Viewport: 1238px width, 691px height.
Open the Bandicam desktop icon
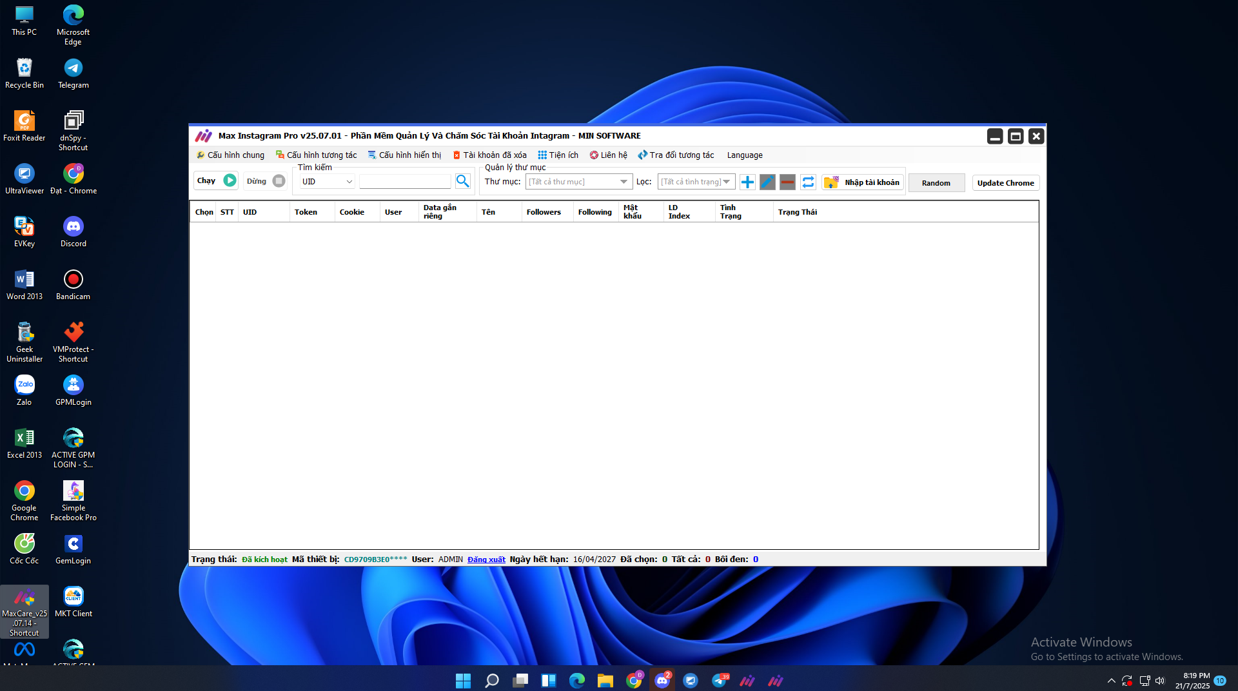pyautogui.click(x=74, y=285)
